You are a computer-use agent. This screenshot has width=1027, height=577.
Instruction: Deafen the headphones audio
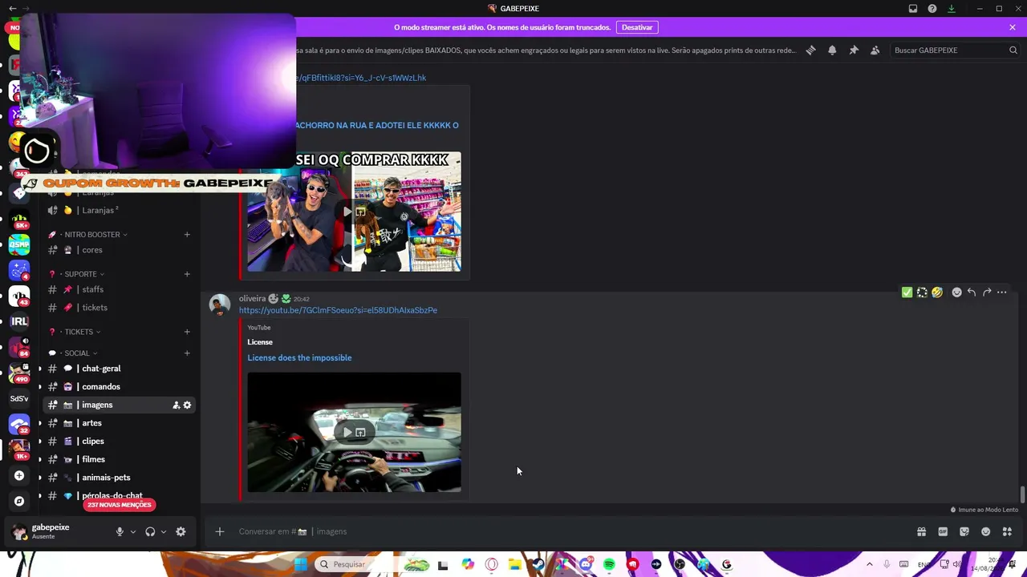[x=150, y=531]
